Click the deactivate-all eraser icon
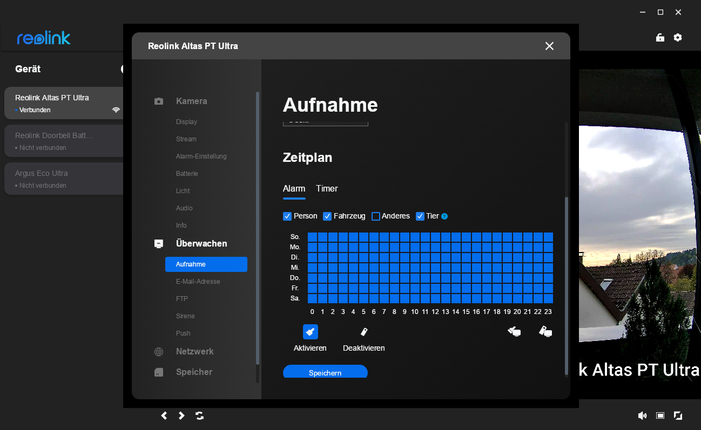This screenshot has width=701, height=430. pyautogui.click(x=545, y=331)
